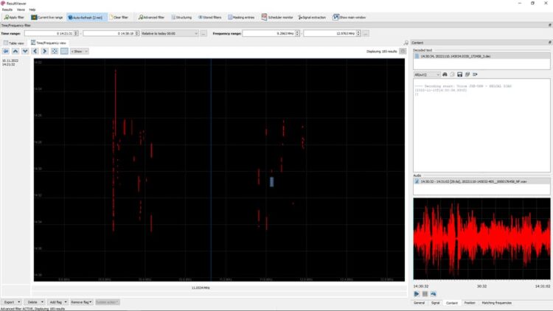This screenshot has height=311, width=553.
Task: Click the Apply filter toolbar button
Action: (15, 16)
